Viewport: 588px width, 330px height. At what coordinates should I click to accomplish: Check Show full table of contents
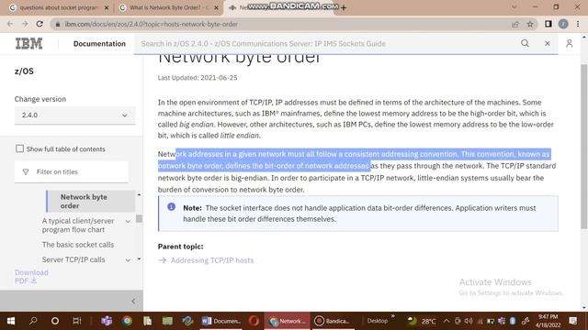pos(19,148)
